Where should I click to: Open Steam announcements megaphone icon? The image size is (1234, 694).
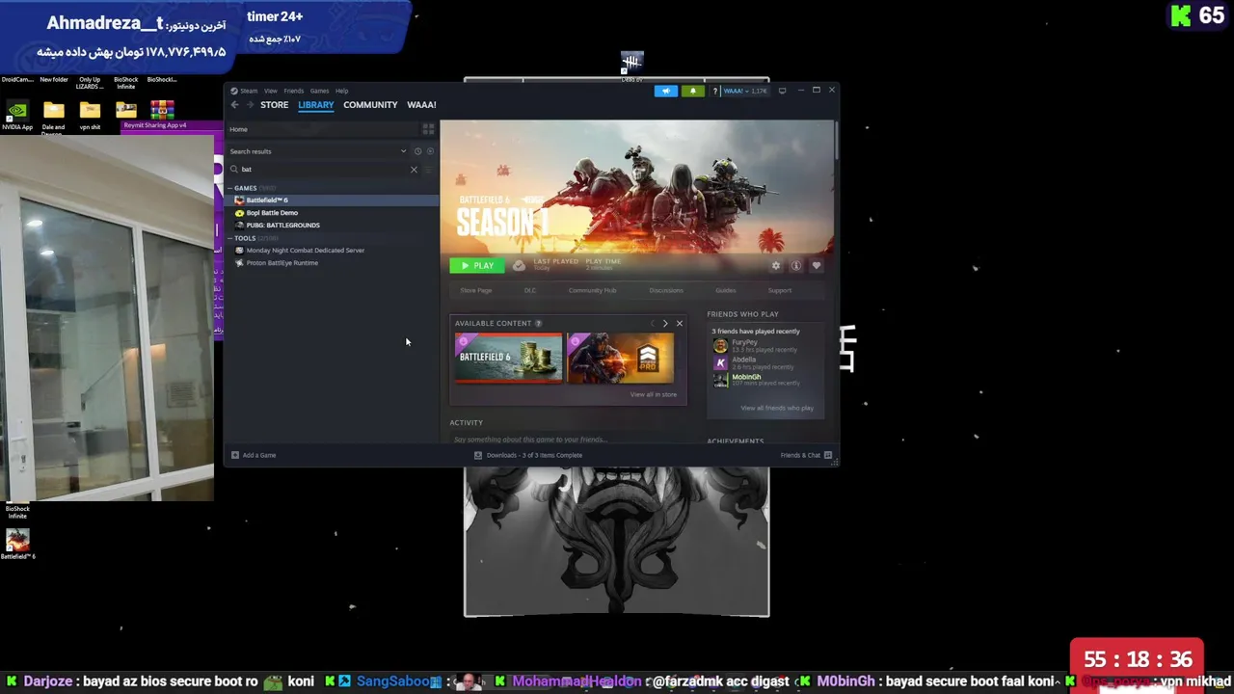tap(665, 91)
